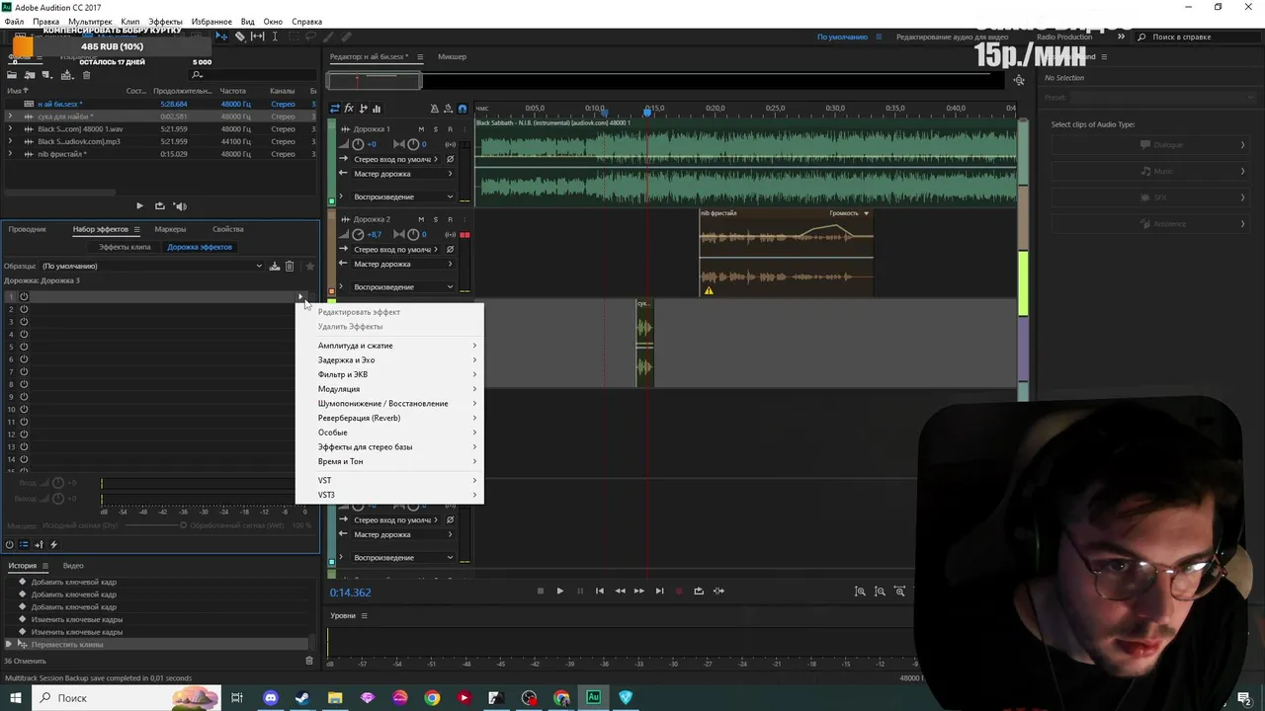The width and height of the screenshot is (1265, 711).
Task: Switch to Эффекты клипа button
Action: [125, 247]
